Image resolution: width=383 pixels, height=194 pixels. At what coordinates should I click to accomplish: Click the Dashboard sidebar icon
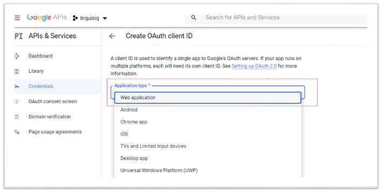tap(17, 56)
